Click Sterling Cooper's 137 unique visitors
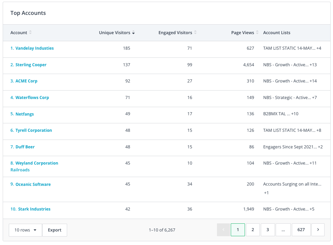This screenshot has height=245, width=333. click(127, 65)
